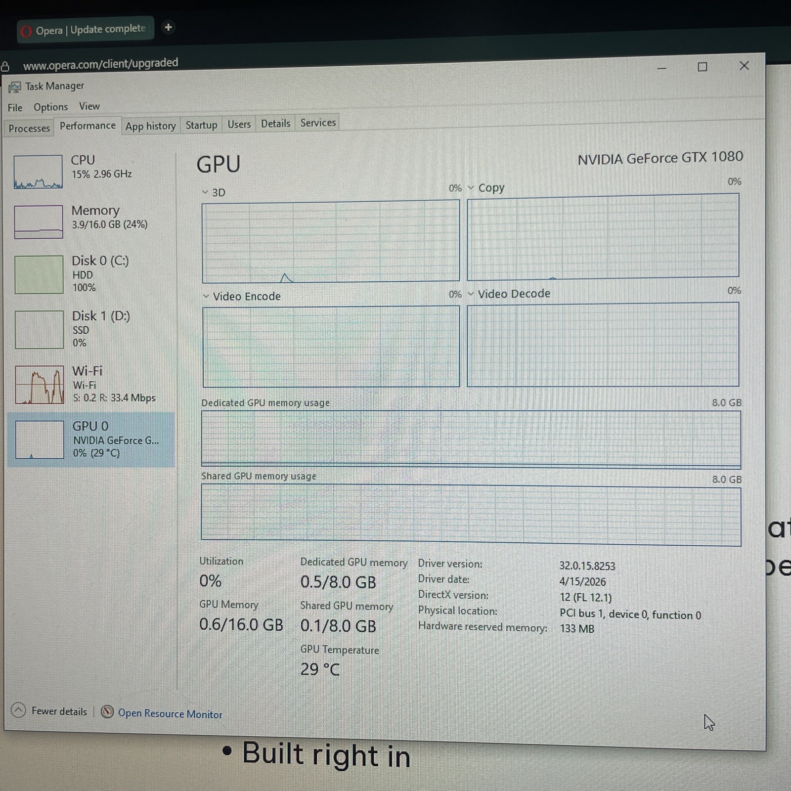Select the Disk 0 (C:) graph thumbnail
Screen dimensions: 791x791
pyautogui.click(x=39, y=274)
